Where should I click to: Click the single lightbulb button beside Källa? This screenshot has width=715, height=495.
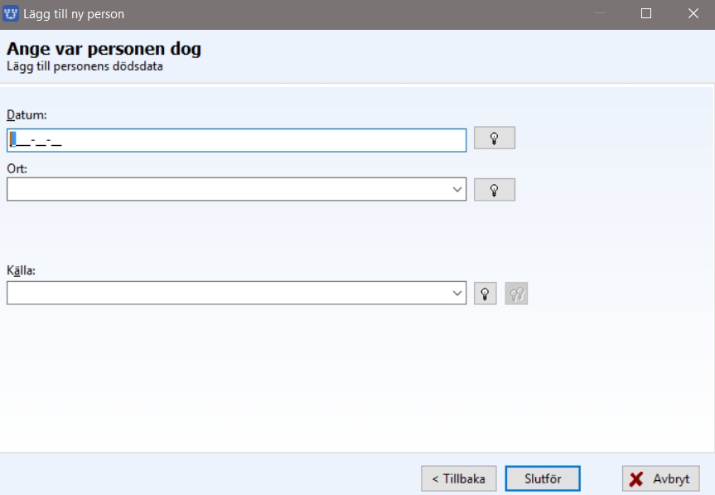486,294
